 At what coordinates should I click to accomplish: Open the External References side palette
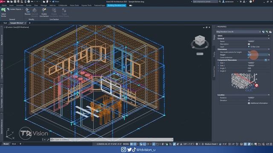click(2, 127)
